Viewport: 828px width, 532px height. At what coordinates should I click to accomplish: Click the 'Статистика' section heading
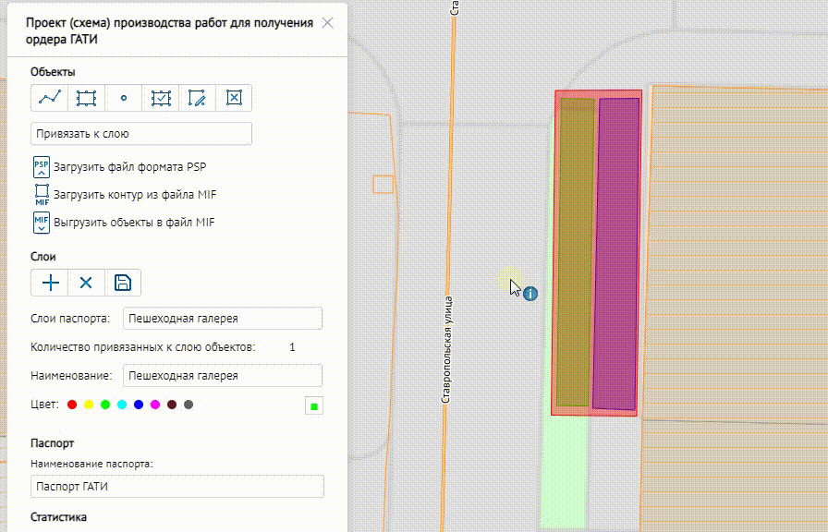point(58,517)
